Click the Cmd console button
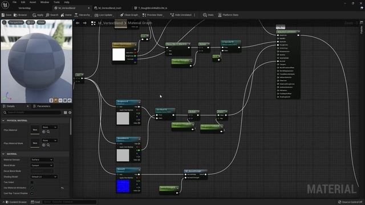The width and height of the screenshot is (365, 205). click(35, 202)
